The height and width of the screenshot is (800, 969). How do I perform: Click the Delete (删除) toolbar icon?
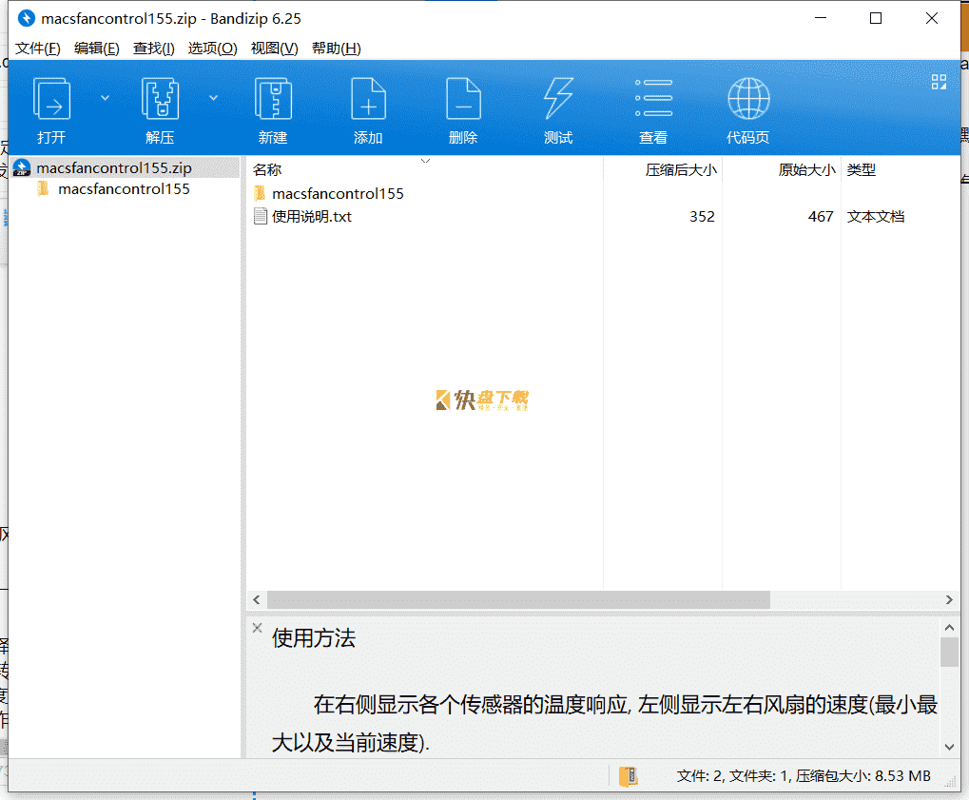tap(463, 99)
